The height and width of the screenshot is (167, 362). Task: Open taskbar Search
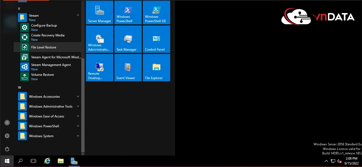[20, 161]
